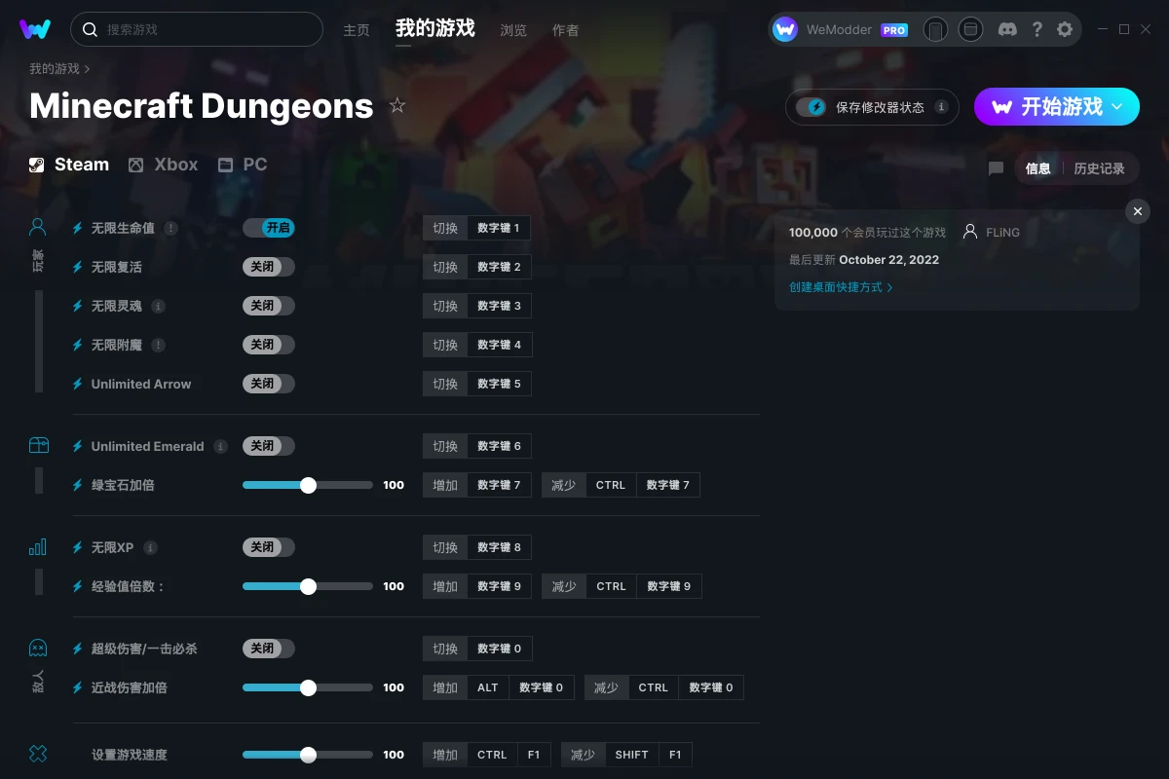1169x779 pixels.
Task: Click the FLiNG author name
Action: coord(1002,233)
